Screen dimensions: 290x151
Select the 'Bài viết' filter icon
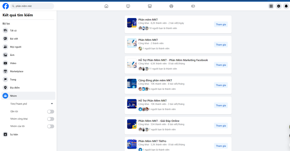click(x=5, y=39)
